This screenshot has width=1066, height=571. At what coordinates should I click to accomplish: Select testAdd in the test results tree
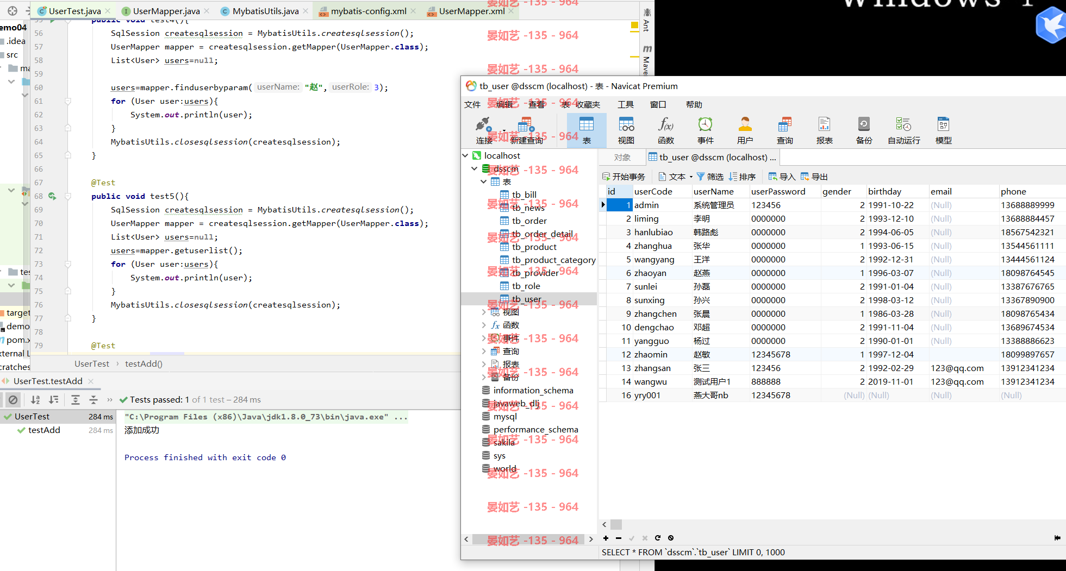(44, 430)
